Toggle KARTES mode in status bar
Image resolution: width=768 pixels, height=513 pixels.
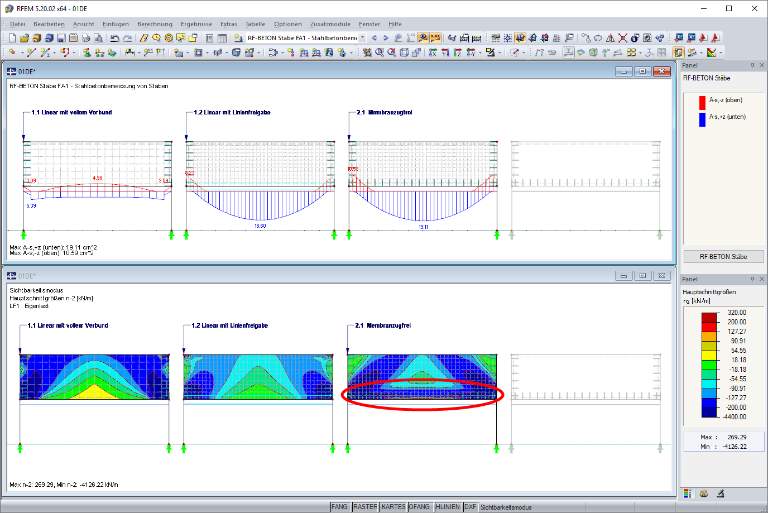coord(393,507)
